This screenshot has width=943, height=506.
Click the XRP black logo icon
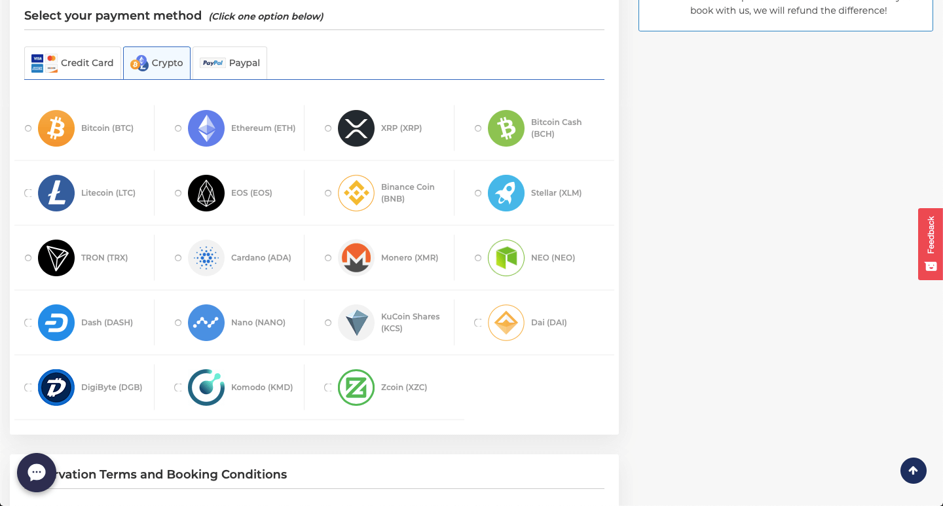point(356,128)
